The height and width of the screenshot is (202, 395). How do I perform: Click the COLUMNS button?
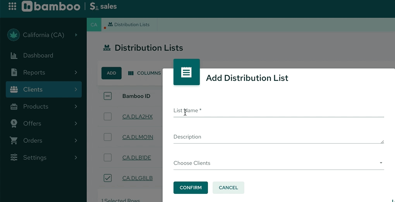(144, 73)
